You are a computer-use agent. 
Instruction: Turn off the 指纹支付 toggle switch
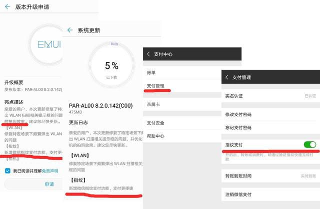[309, 145]
